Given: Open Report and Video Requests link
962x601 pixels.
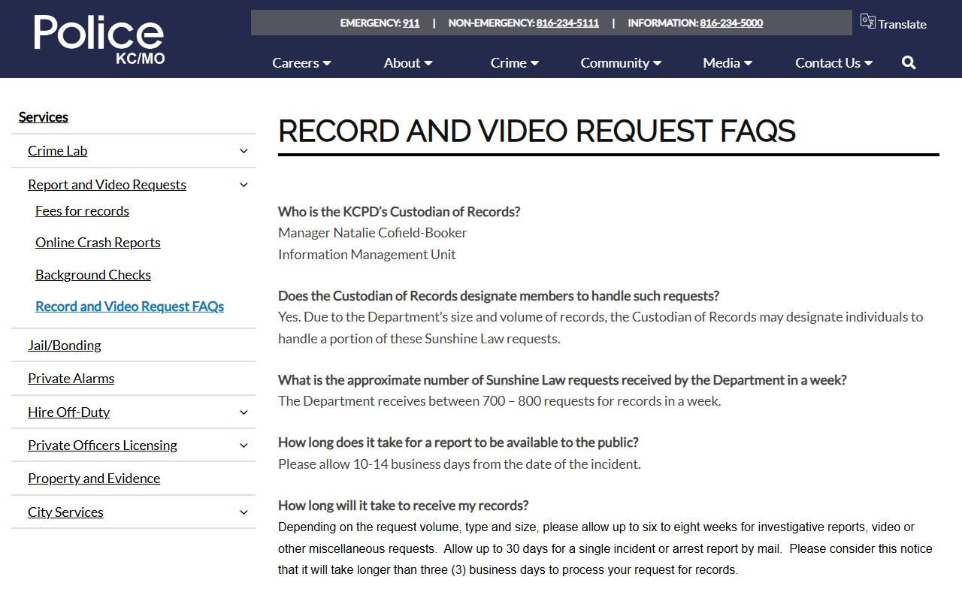Looking at the screenshot, I should click(x=107, y=185).
